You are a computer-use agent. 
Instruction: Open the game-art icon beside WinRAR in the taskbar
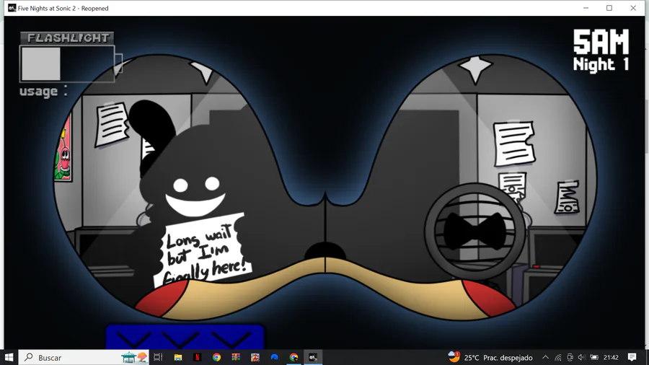255,357
